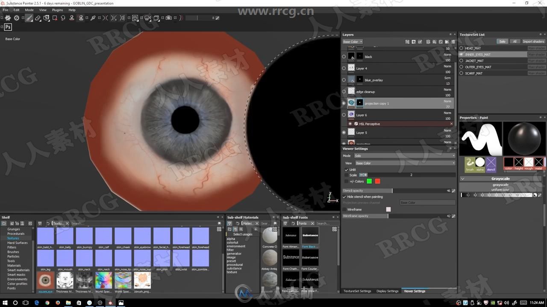Screen dimensions: 547x307
Task: Click the green +/- Colors swatch
Action: tap(369, 181)
